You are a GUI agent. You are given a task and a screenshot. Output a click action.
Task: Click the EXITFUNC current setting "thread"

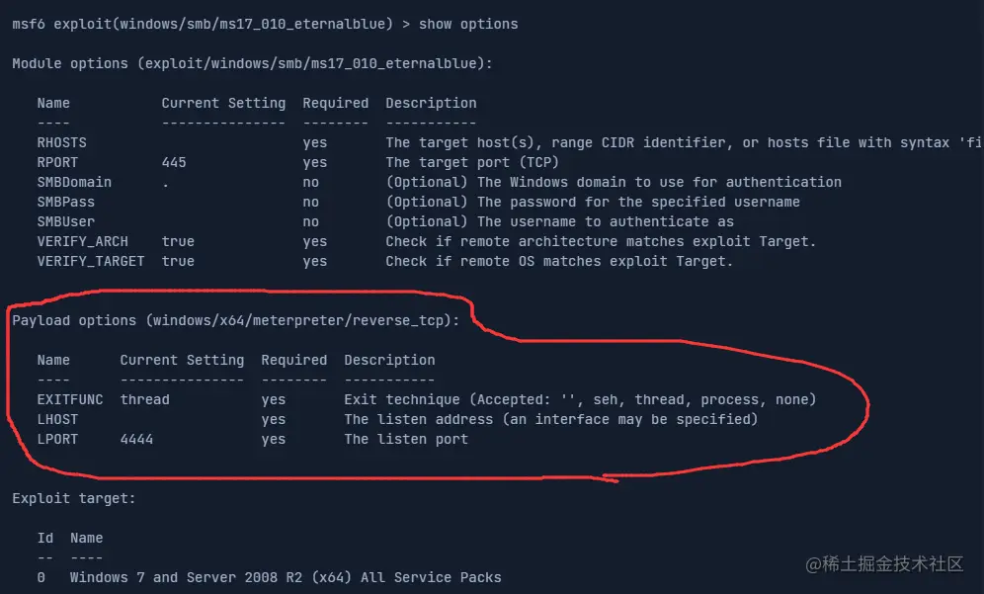click(x=144, y=399)
